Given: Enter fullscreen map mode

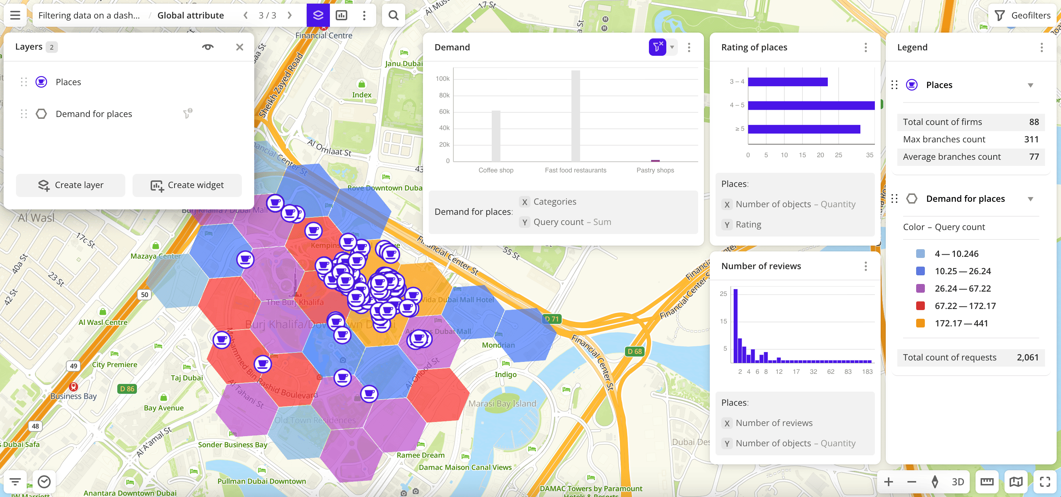Looking at the screenshot, I should 1045,482.
